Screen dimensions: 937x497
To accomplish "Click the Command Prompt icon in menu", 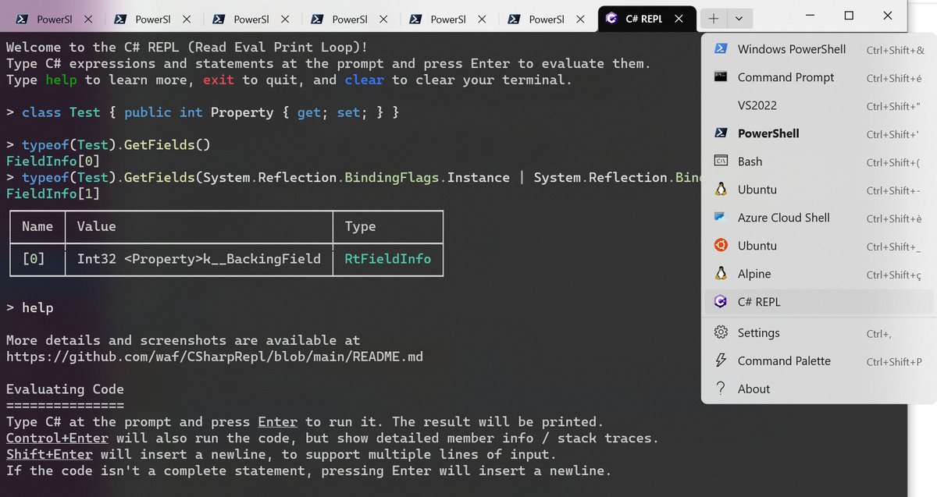I will pos(719,77).
